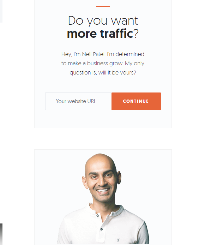Click the blank gap between the two cards
Screen dimensions: 211x245
coord(103,139)
